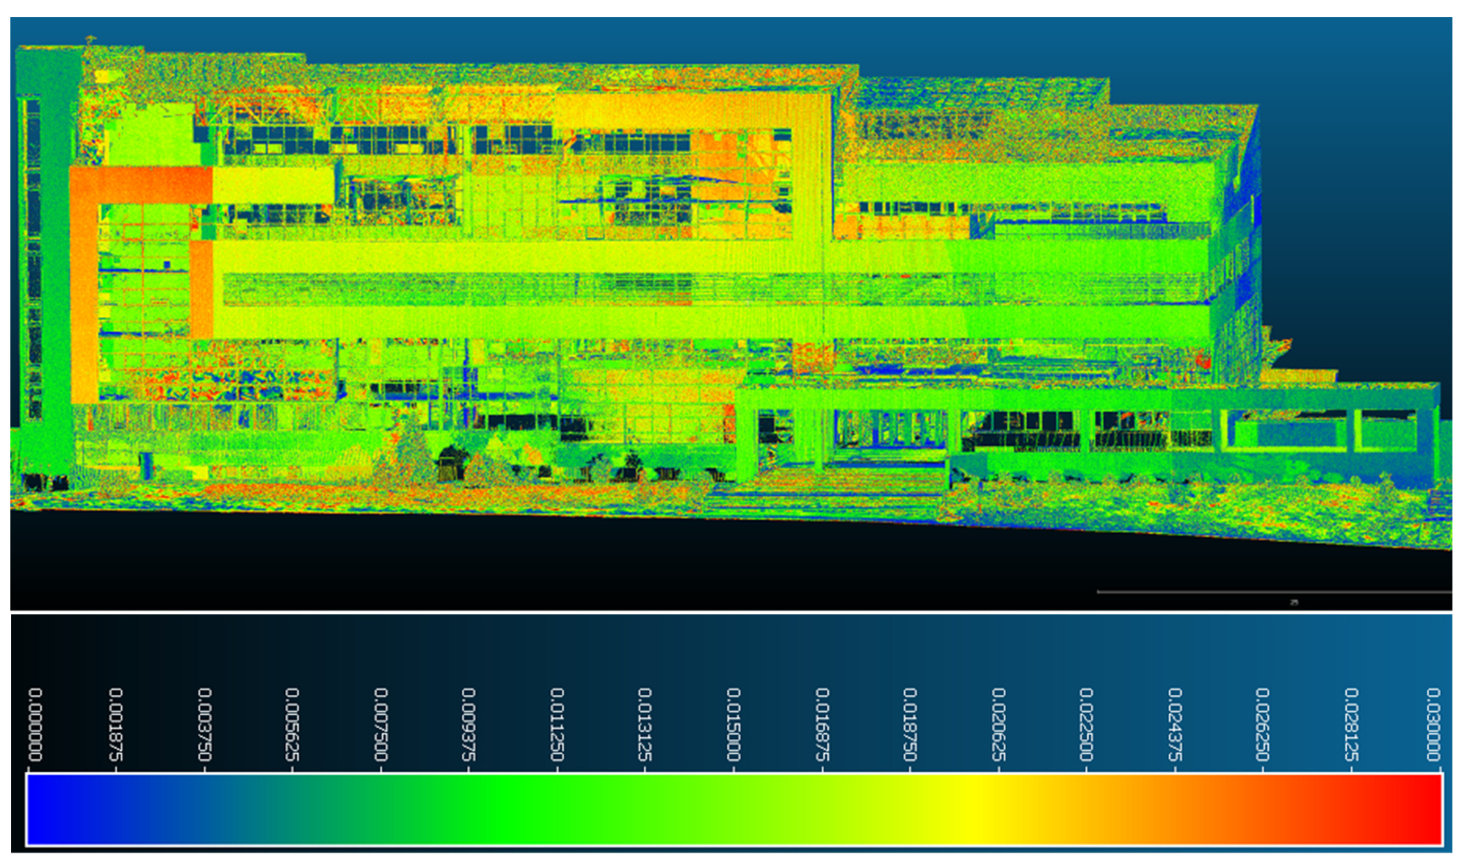Viewport: 1464px width, 865px height.
Task: Click the orange horizontal beam on facade
Action: pos(140,185)
